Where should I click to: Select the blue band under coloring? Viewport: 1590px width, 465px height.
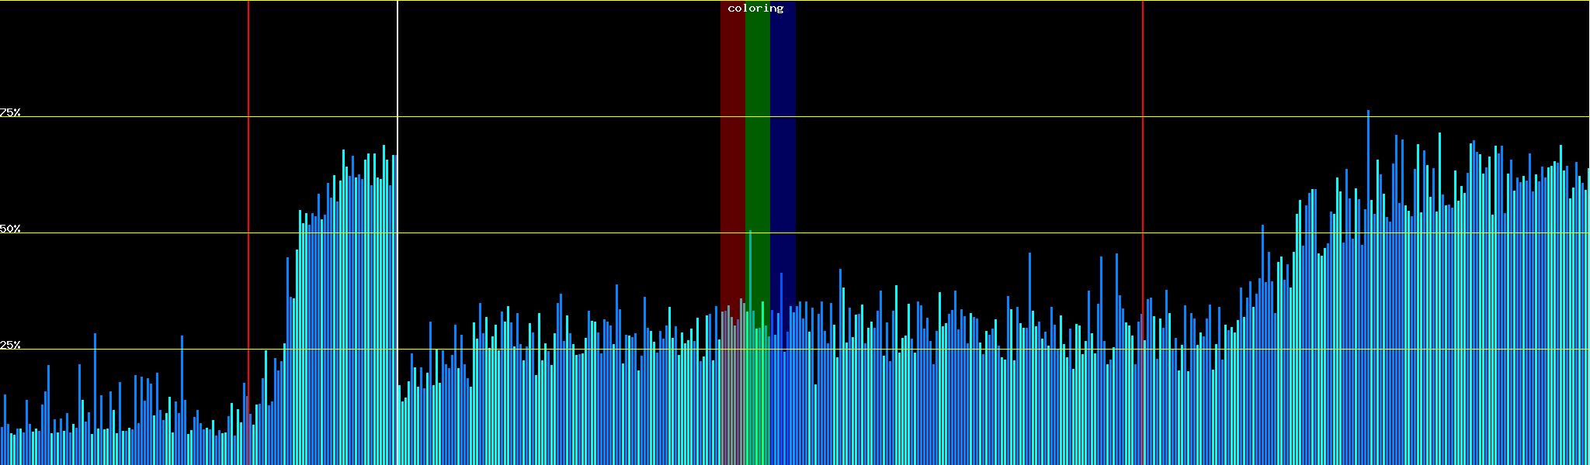783,232
